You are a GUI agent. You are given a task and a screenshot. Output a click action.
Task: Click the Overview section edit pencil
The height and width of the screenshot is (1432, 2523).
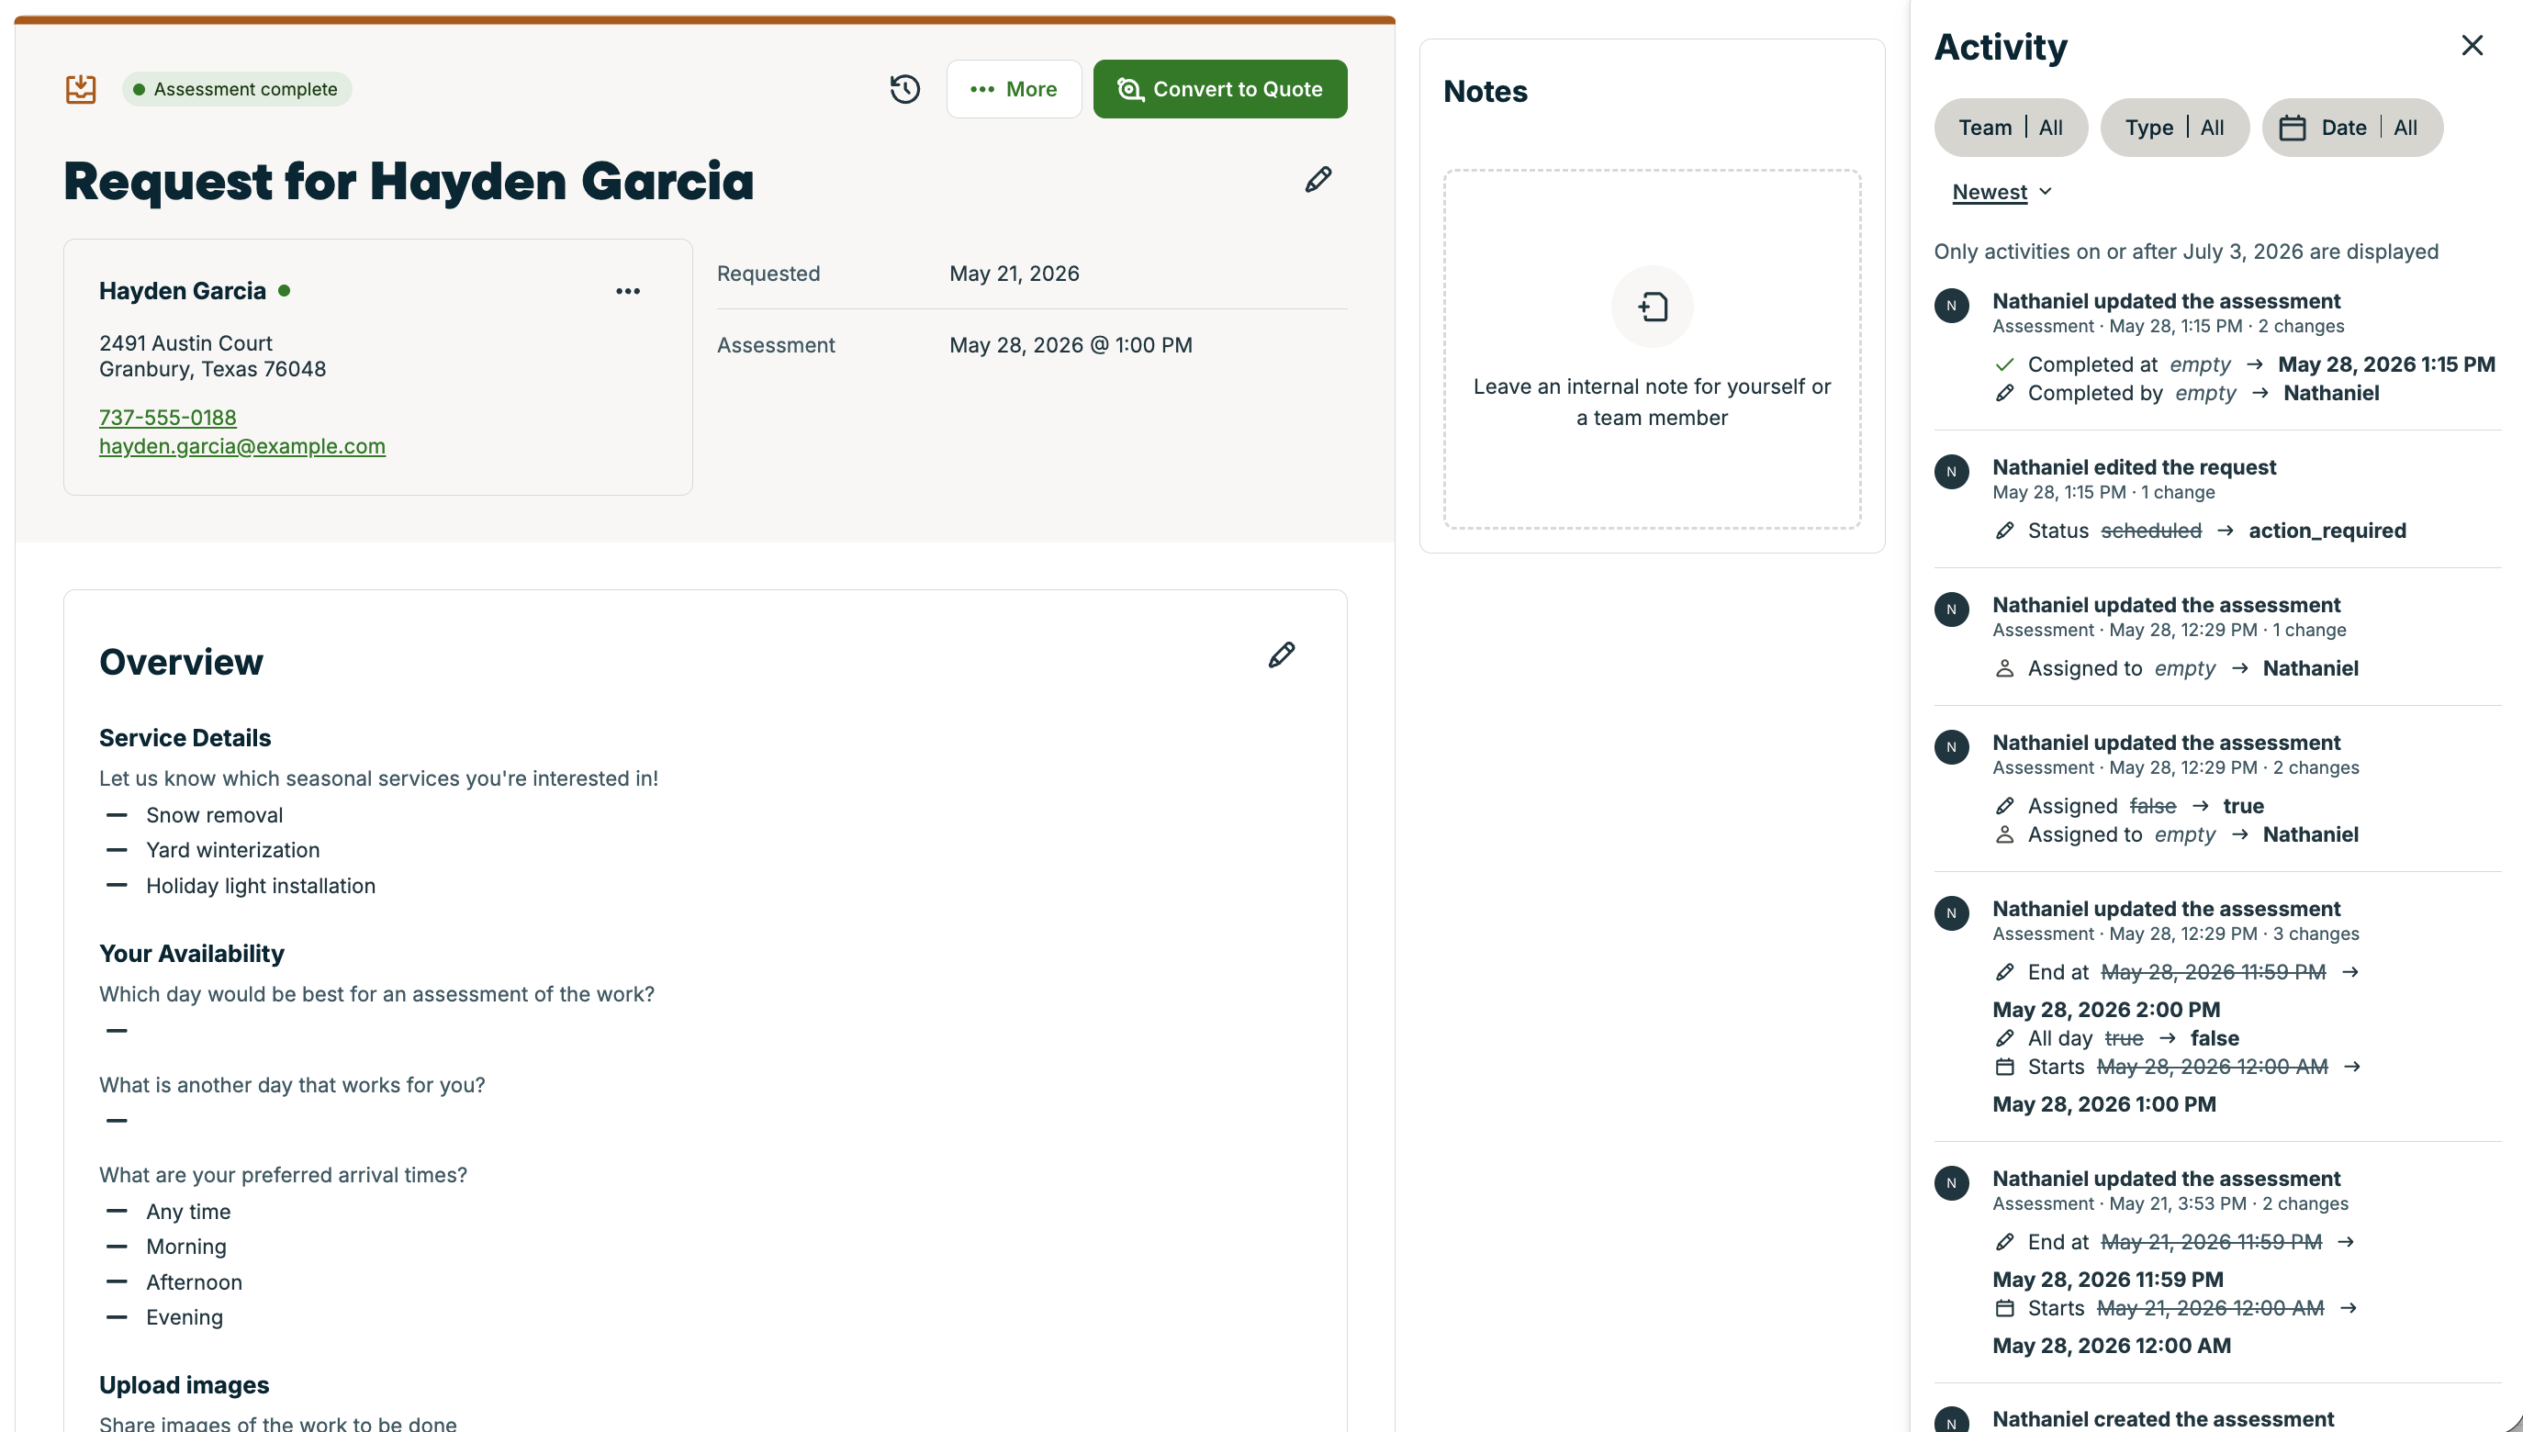1282,655
